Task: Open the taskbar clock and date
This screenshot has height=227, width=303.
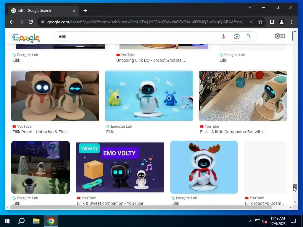Action: point(278,221)
